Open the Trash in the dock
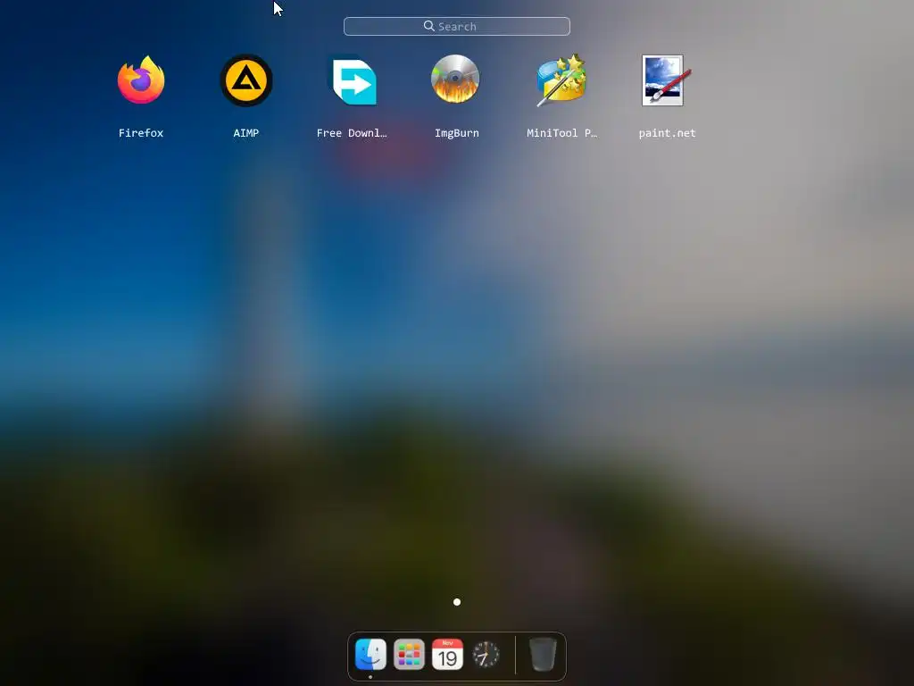 (x=543, y=655)
